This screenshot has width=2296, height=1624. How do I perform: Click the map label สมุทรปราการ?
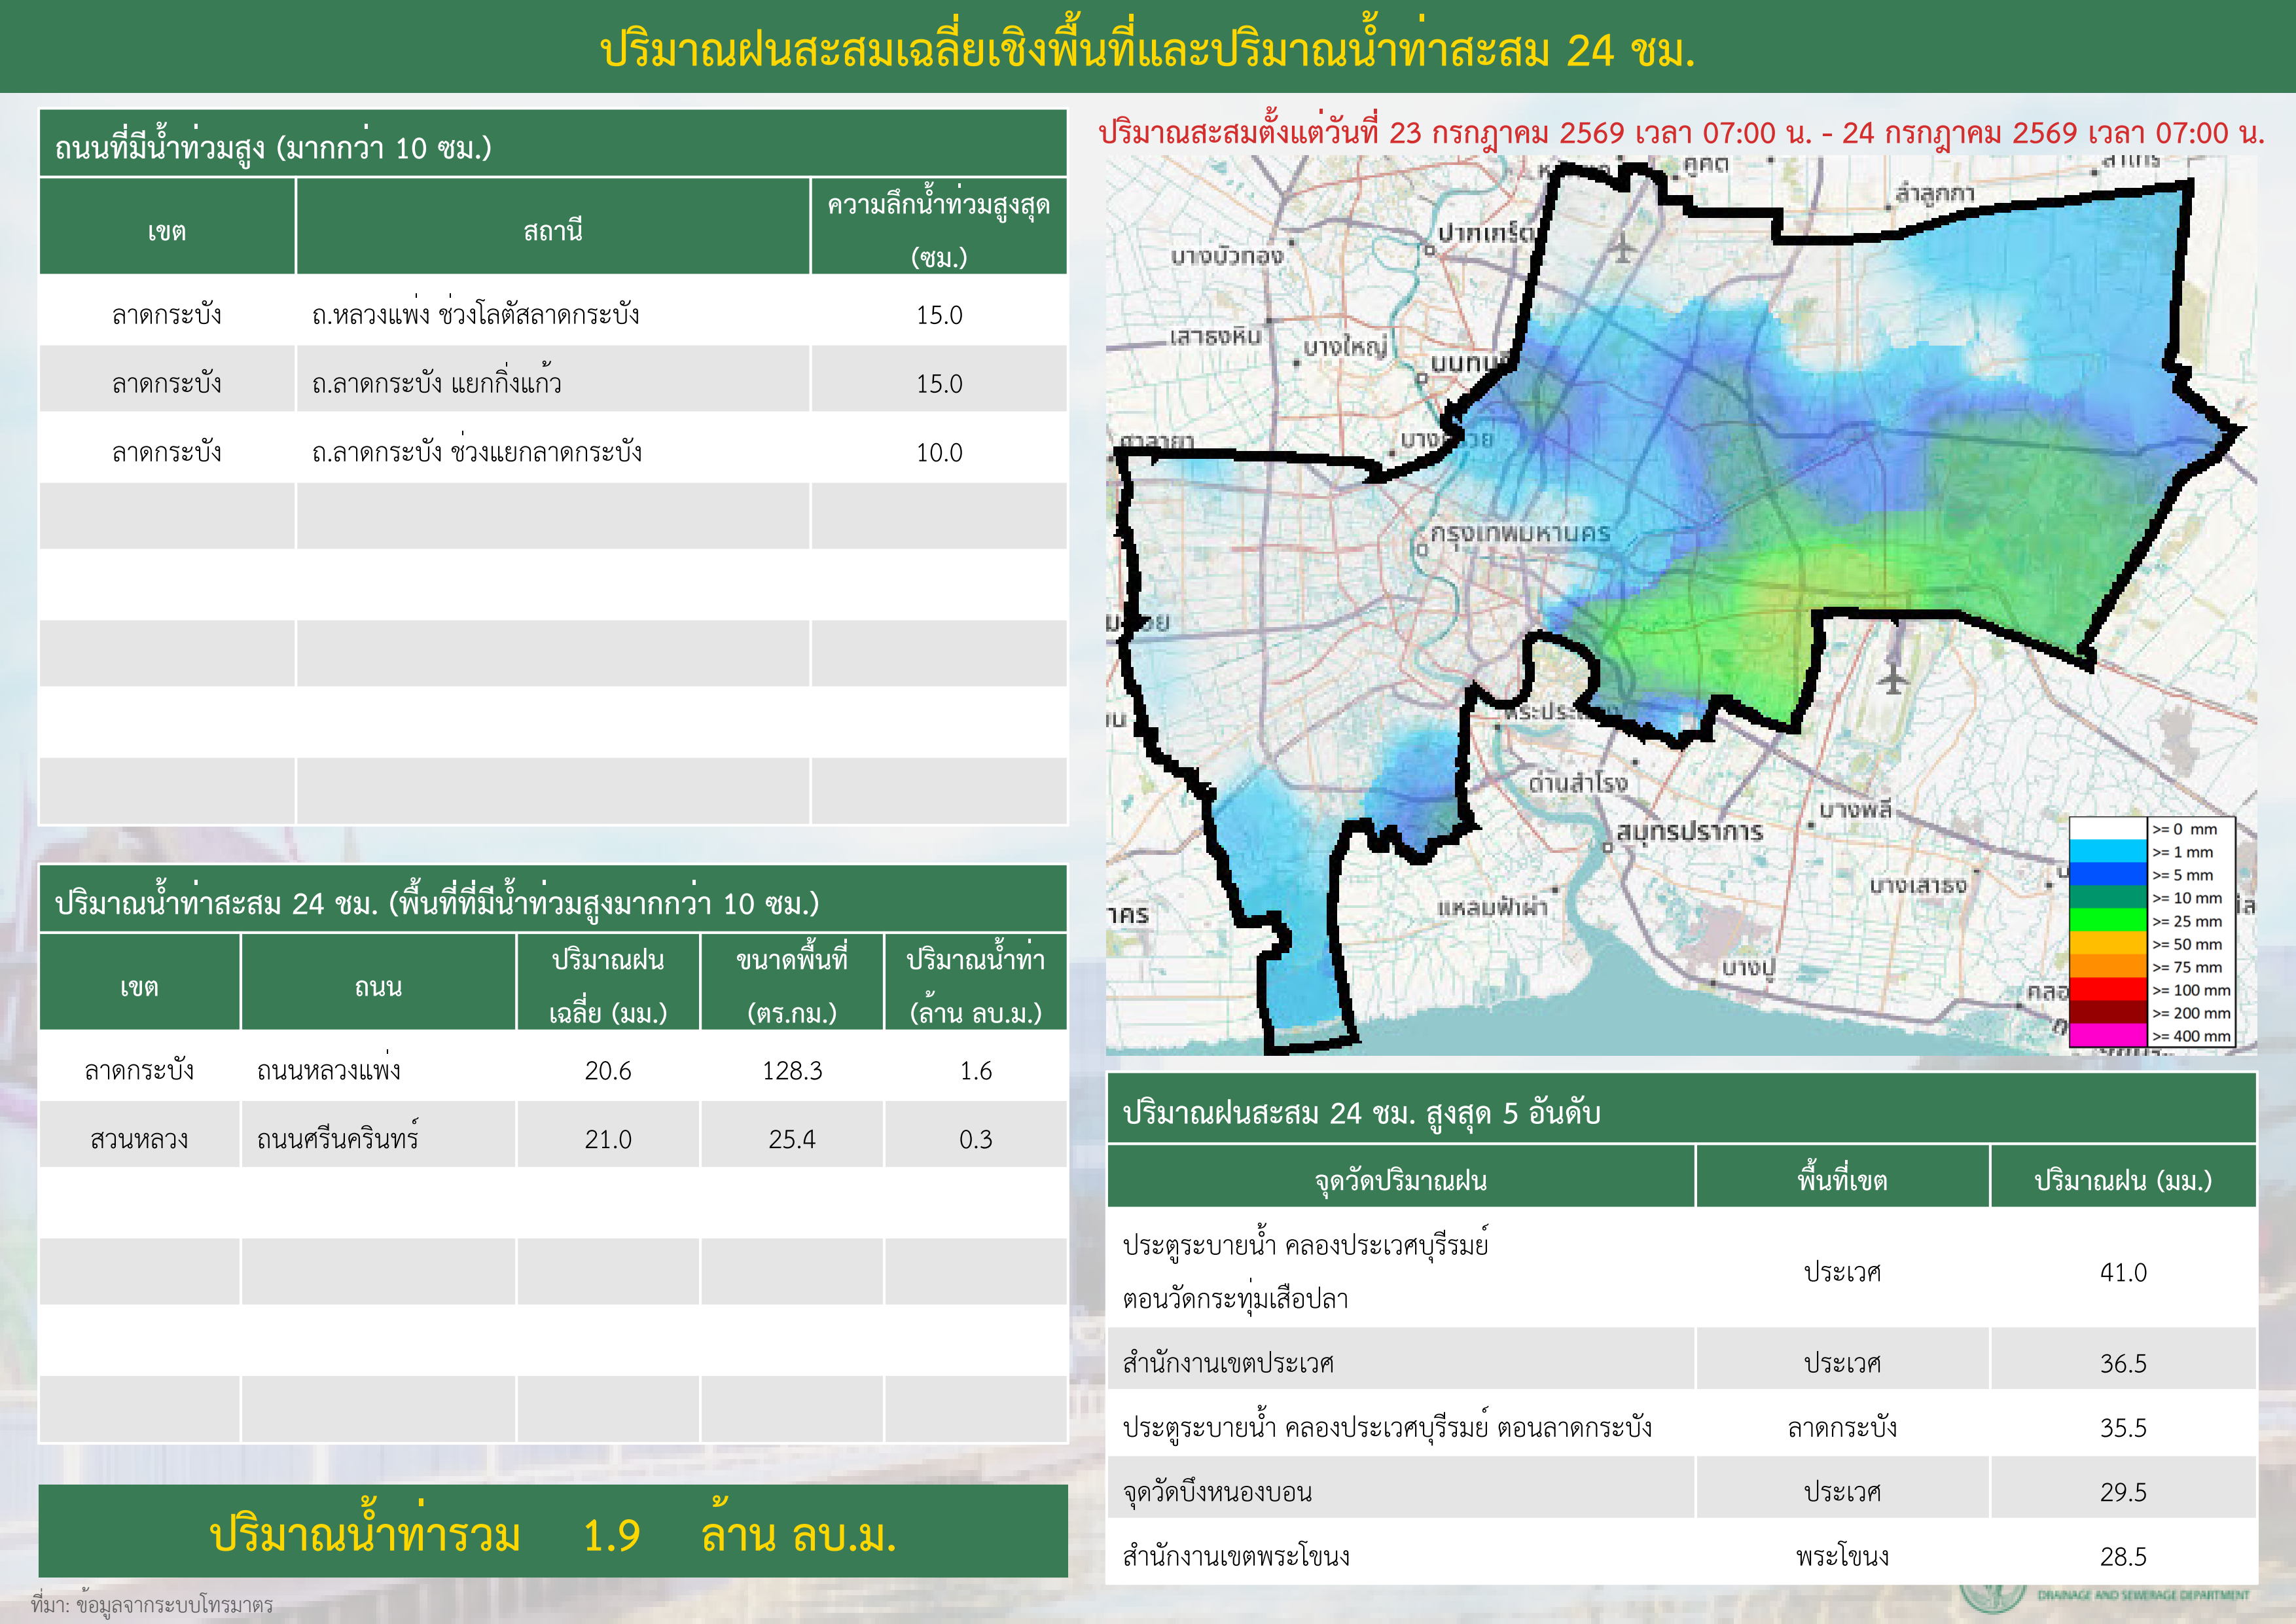coord(1690,832)
